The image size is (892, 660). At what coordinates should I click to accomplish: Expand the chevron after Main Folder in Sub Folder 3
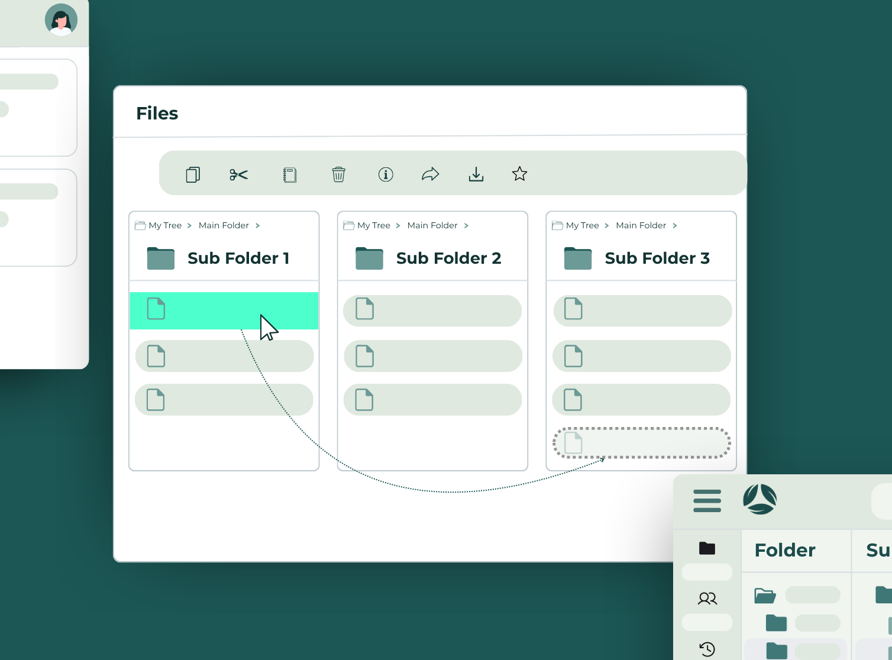coord(675,225)
